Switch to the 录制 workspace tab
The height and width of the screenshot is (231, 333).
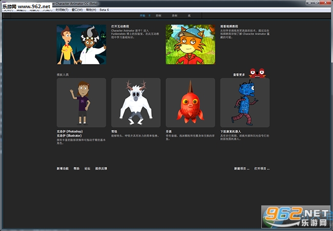[175, 15]
